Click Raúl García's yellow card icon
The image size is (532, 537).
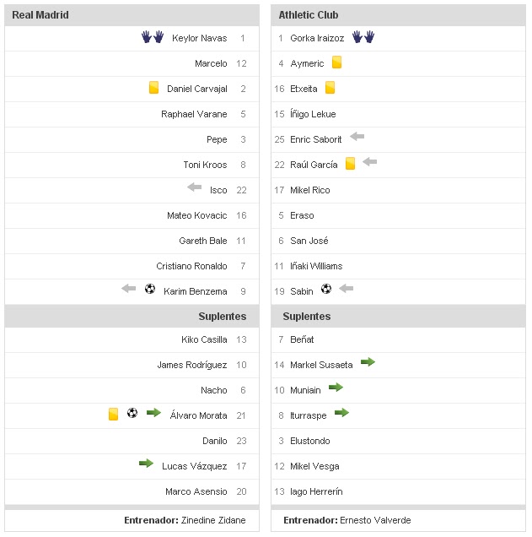tap(350, 164)
